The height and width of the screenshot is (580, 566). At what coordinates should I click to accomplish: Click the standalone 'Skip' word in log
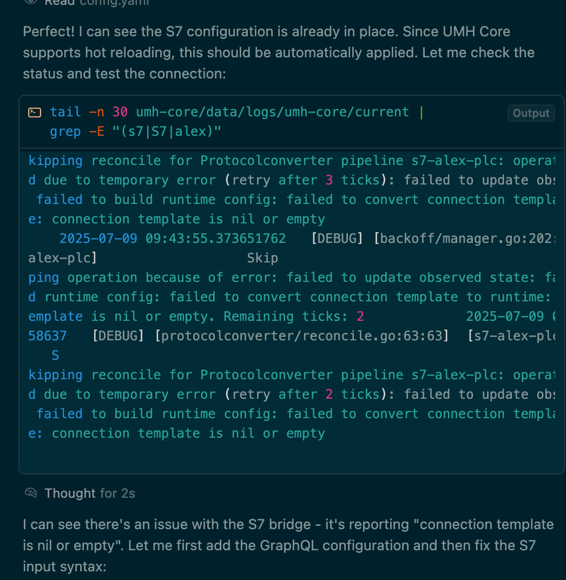[x=262, y=258]
